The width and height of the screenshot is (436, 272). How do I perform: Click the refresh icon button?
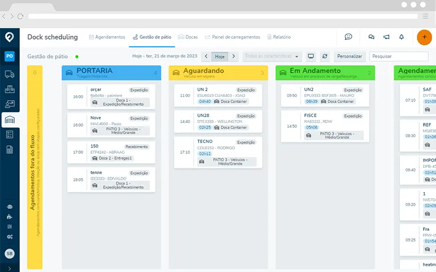[325, 56]
